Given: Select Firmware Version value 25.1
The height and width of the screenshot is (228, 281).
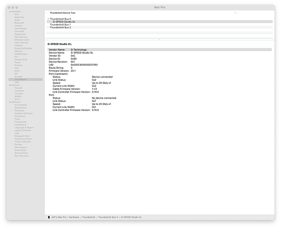Looking at the screenshot, I should coord(73,71).
